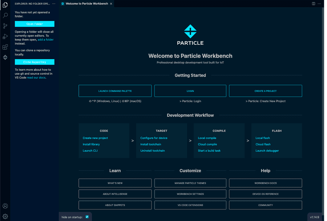Follow the read our docs link

click(x=36, y=78)
